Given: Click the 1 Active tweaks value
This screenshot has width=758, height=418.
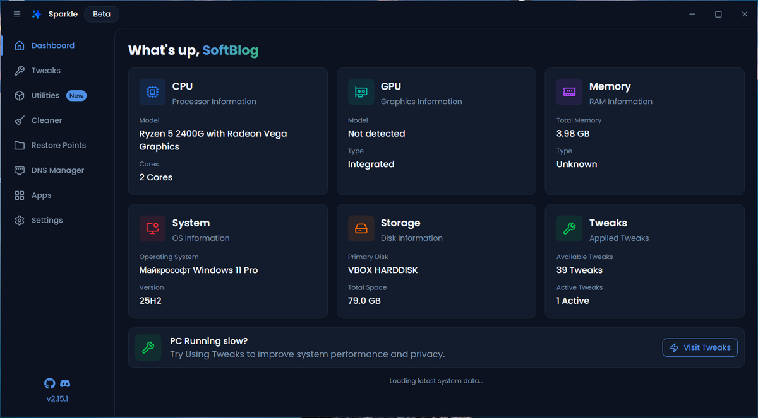Looking at the screenshot, I should coord(573,301).
